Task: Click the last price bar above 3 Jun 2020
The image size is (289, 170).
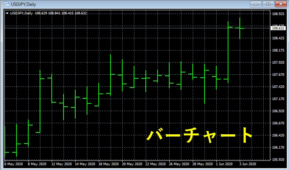Action: point(240,28)
